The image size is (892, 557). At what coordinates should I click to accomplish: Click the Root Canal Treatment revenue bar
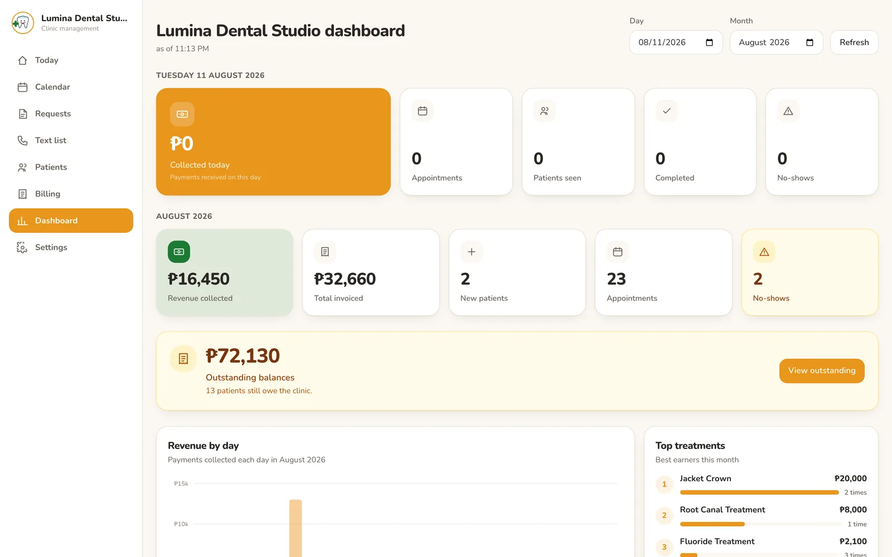(x=712, y=524)
